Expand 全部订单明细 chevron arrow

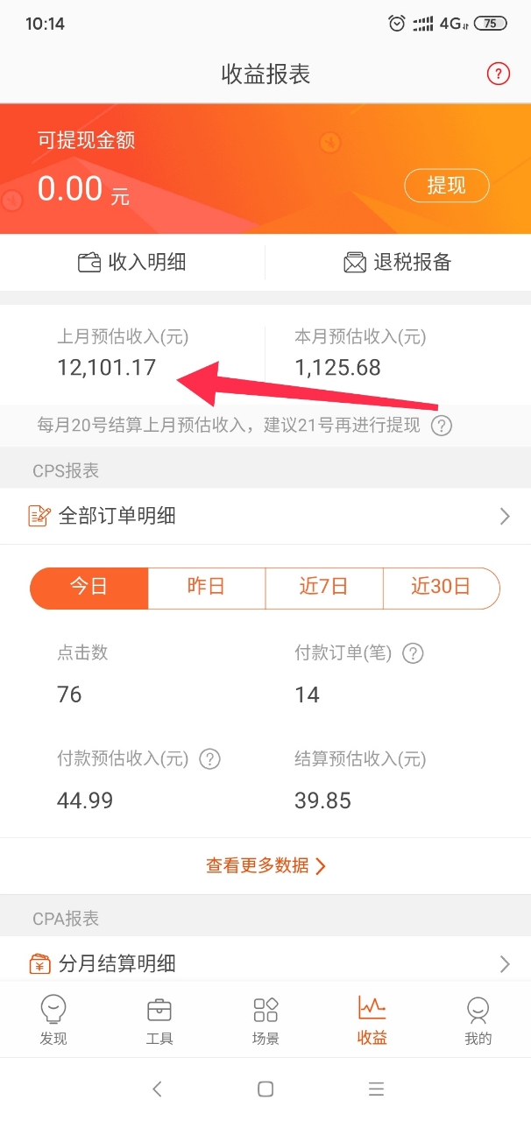pyautogui.click(x=505, y=517)
